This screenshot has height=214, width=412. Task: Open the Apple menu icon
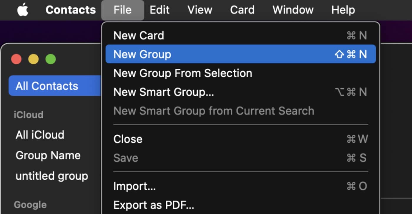(23, 10)
